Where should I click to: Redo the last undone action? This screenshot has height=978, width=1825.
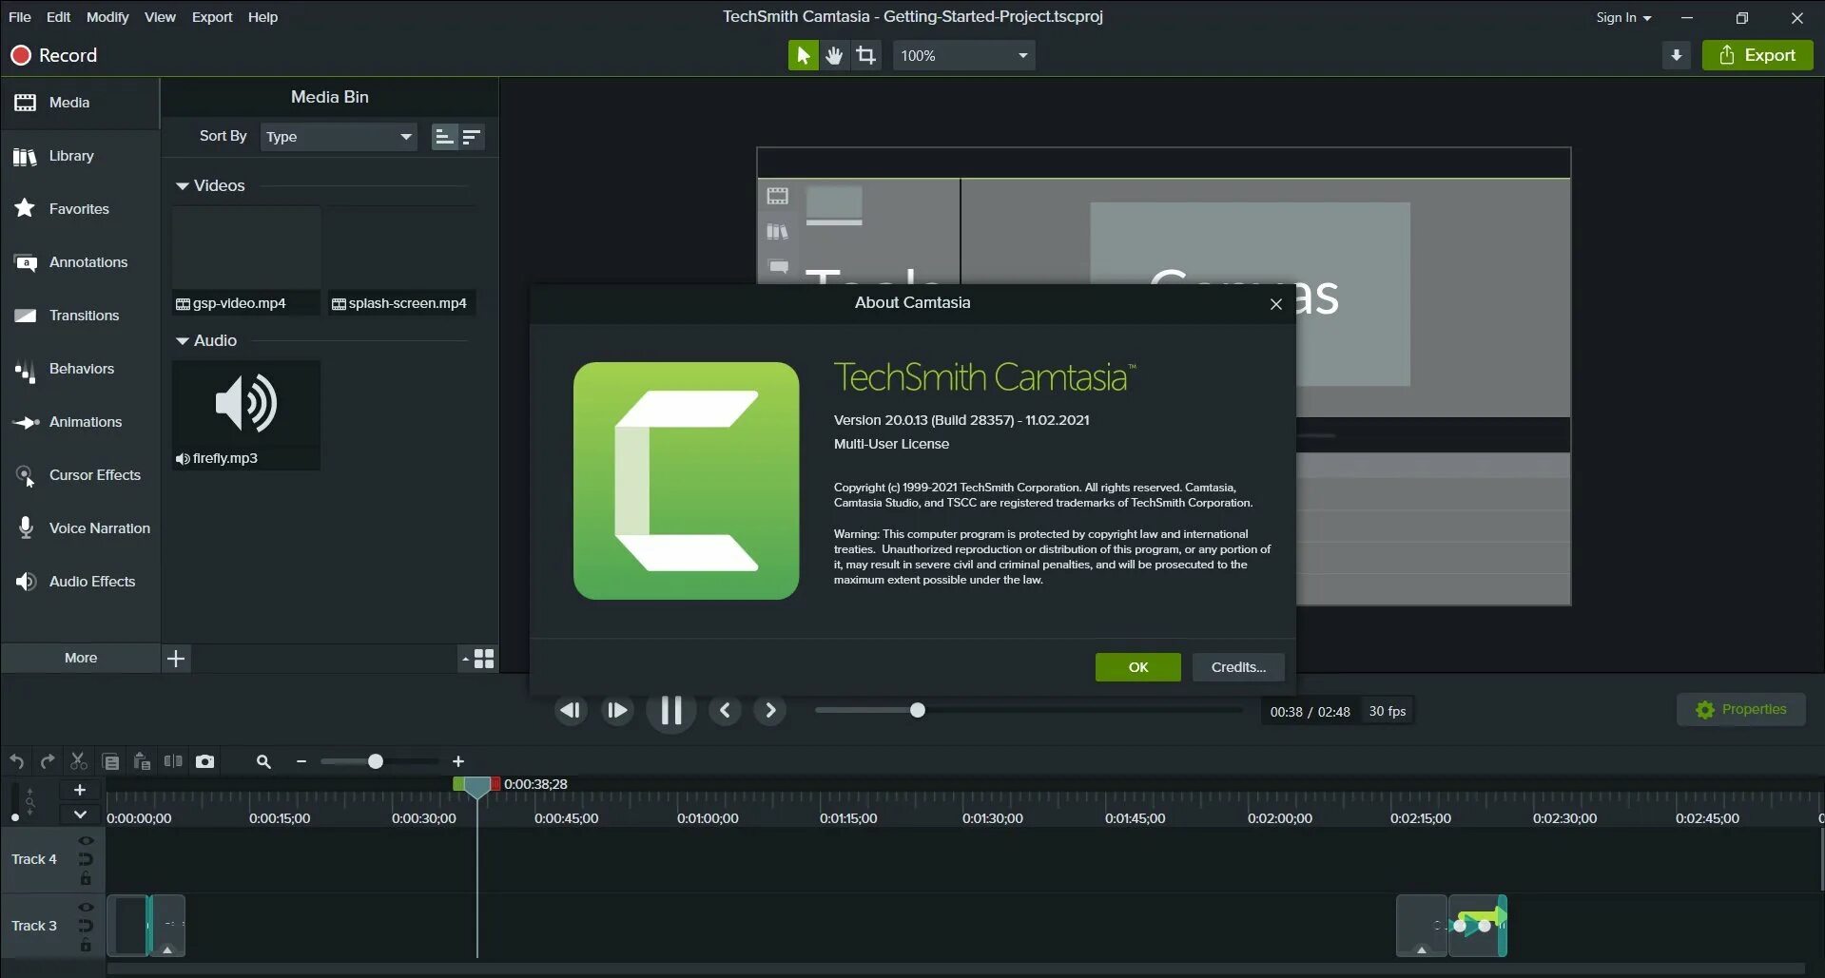[48, 761]
